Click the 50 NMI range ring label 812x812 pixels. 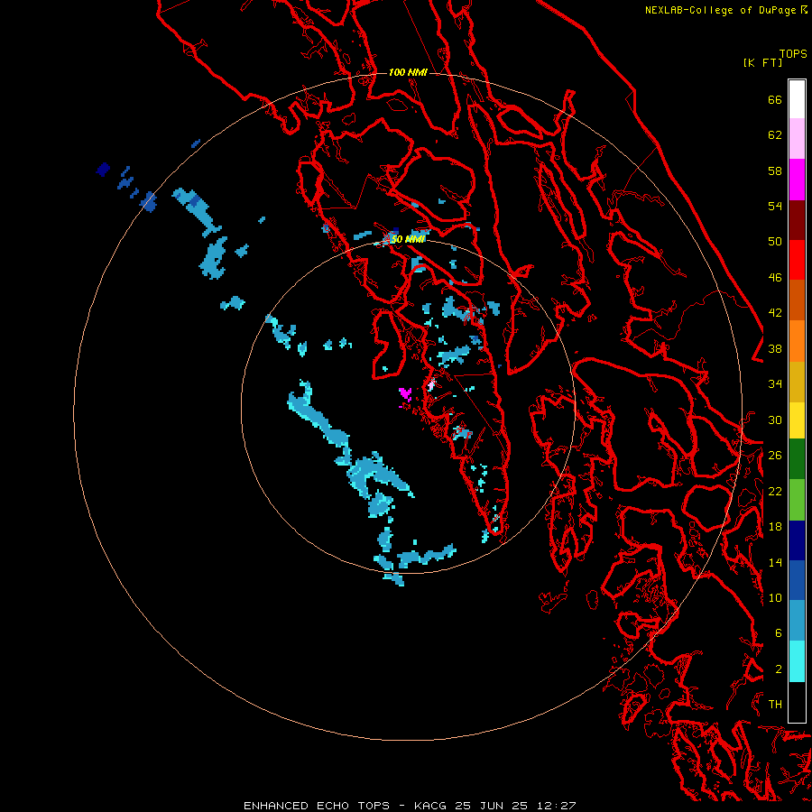coord(408,239)
